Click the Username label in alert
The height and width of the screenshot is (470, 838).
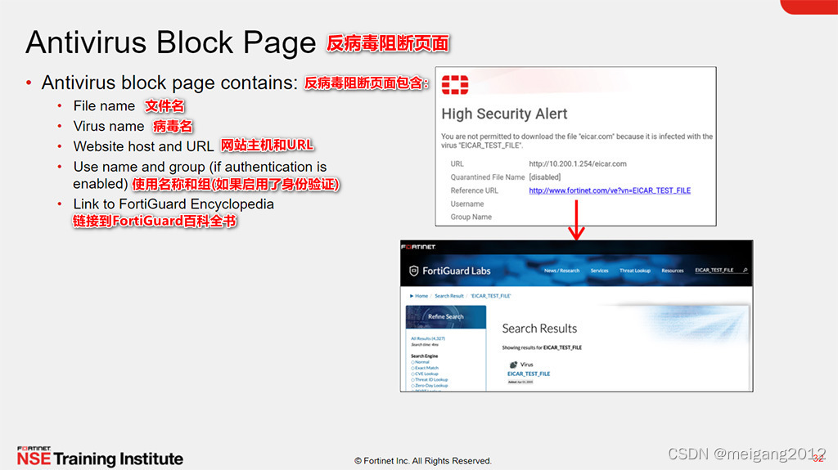click(x=467, y=204)
